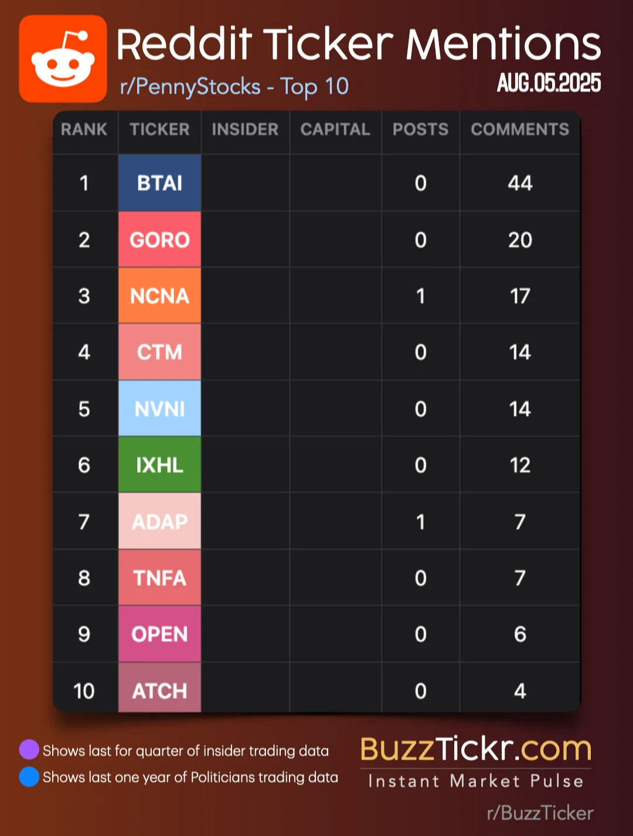The image size is (633, 836).
Task: Click the NCNA orange ticker cell
Action: (x=159, y=295)
